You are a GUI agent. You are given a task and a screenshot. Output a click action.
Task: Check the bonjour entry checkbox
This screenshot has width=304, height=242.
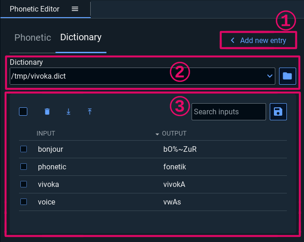coord(24,149)
